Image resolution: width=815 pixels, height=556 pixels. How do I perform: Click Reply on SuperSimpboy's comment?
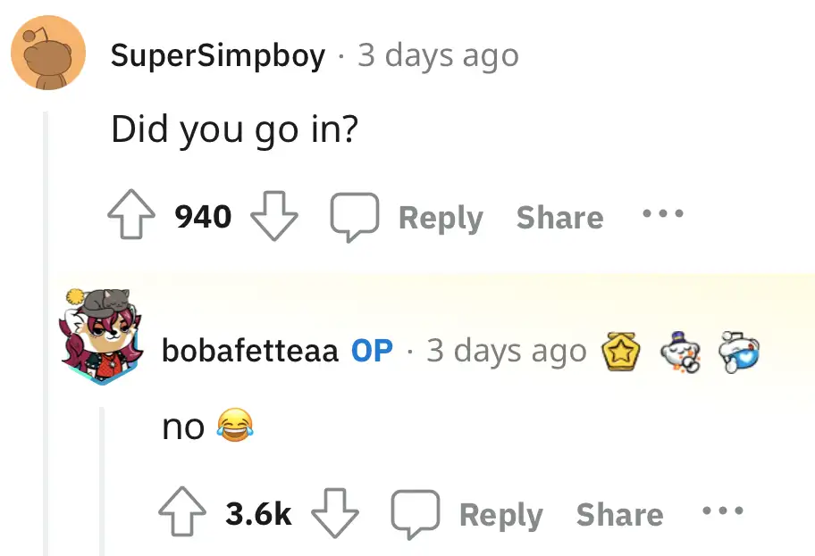[441, 217]
